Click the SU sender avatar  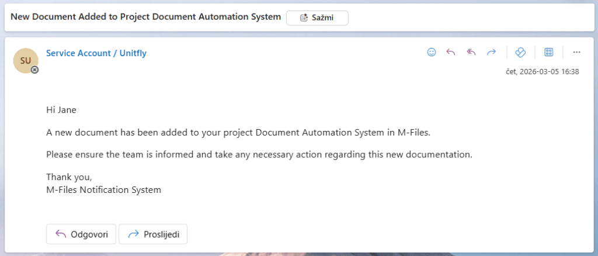click(x=26, y=60)
